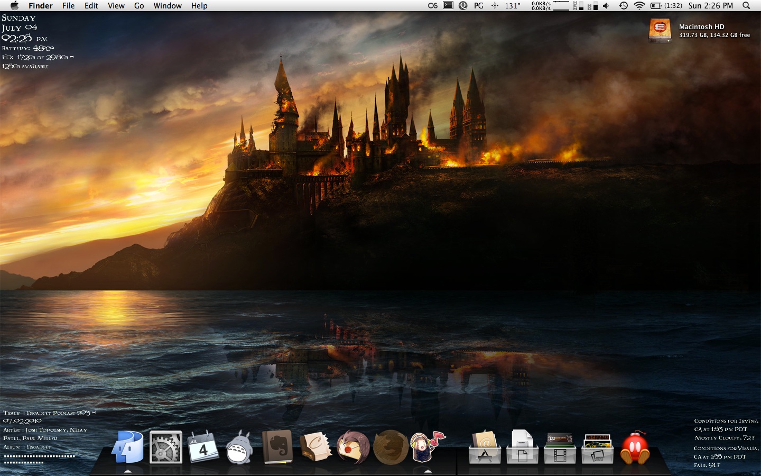Click the 319.73 GB, 134.32 GB free text
Viewport: 761px width, 476px height.
click(x=714, y=35)
